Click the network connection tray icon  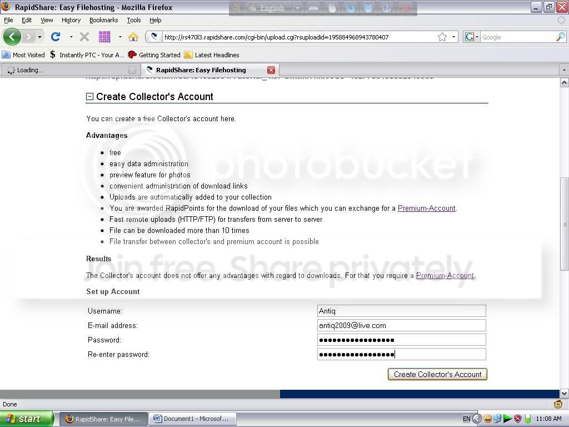497,419
